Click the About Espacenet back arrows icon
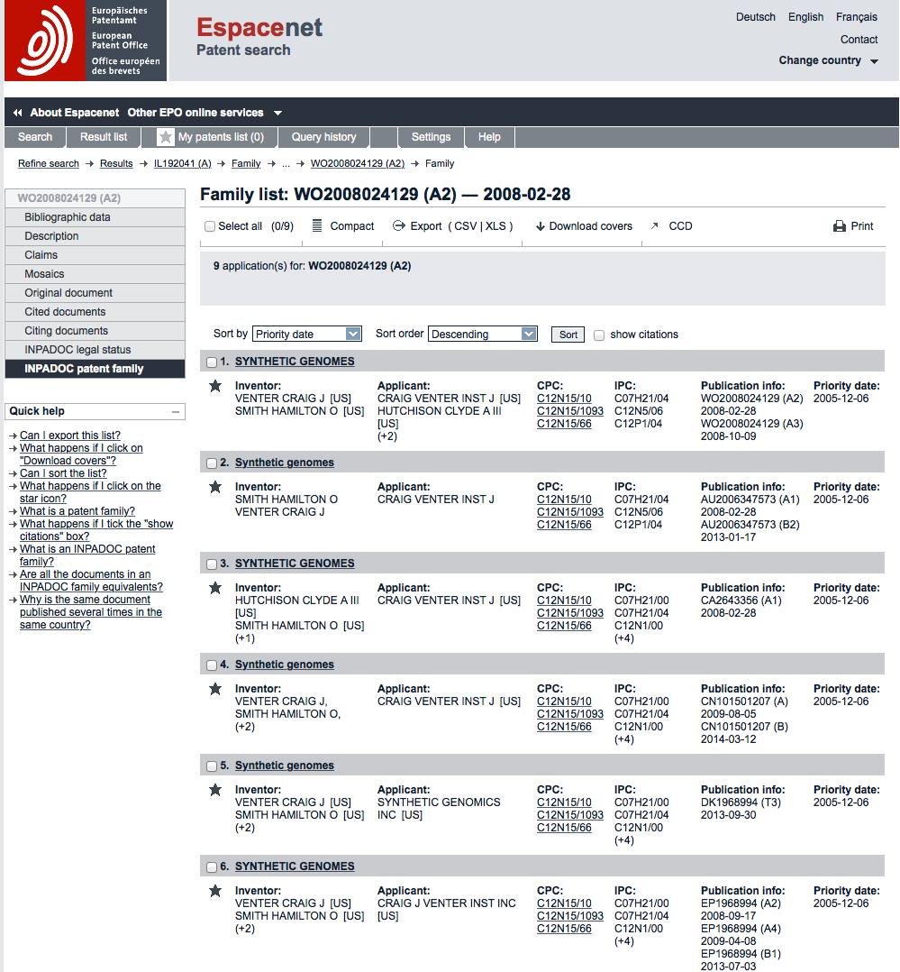This screenshot has width=900, height=972. 18,113
